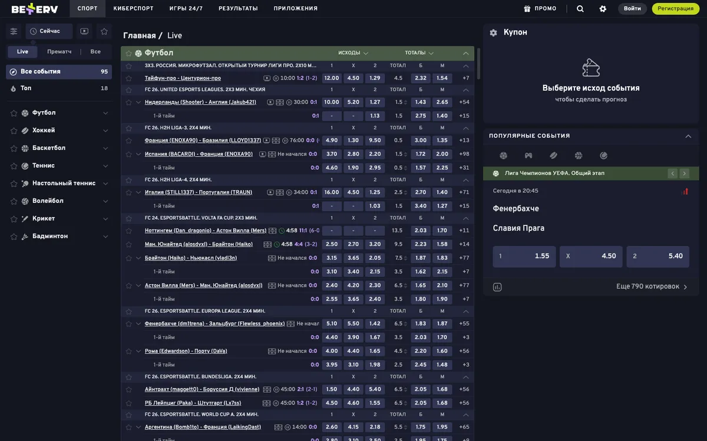The image size is (707, 441).
Task: Favorite Франция (ENOXA90) - Бразилия match
Action: (x=129, y=141)
